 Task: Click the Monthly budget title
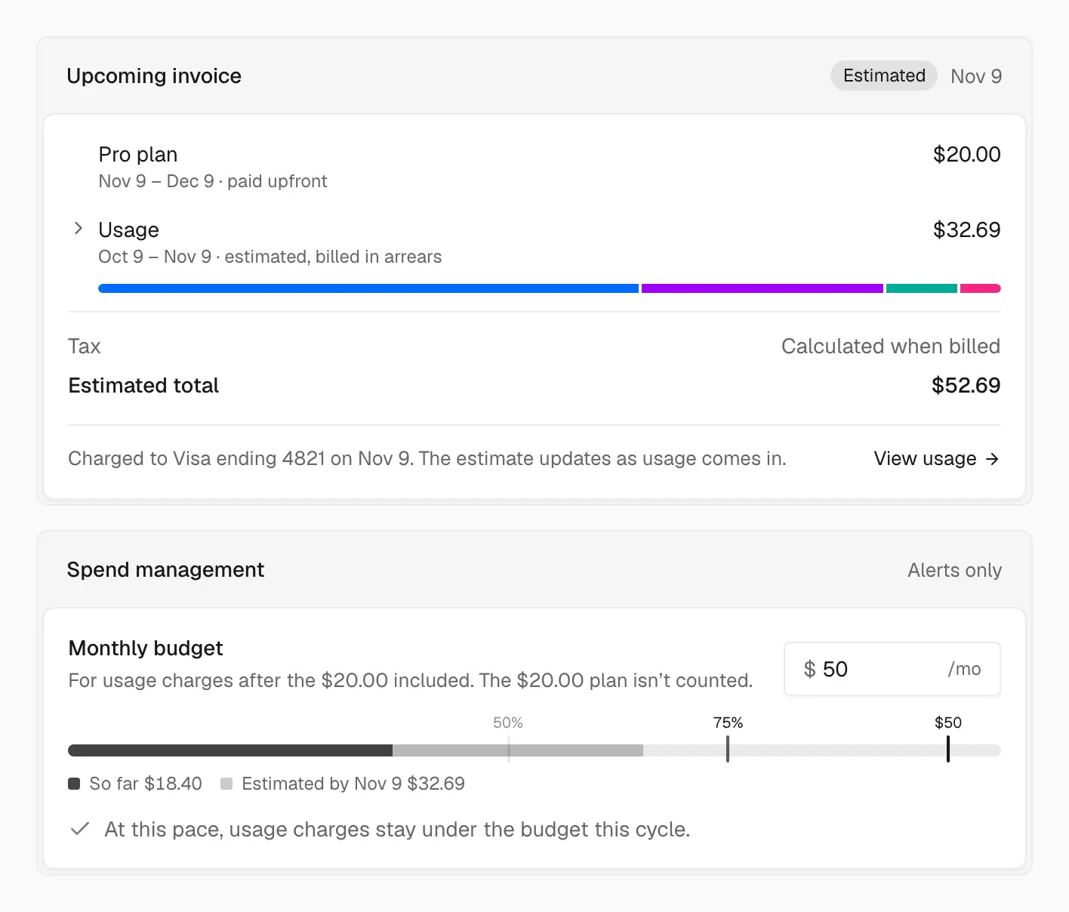(146, 649)
